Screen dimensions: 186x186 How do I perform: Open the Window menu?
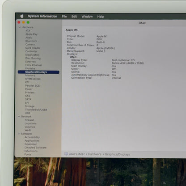click(87, 17)
